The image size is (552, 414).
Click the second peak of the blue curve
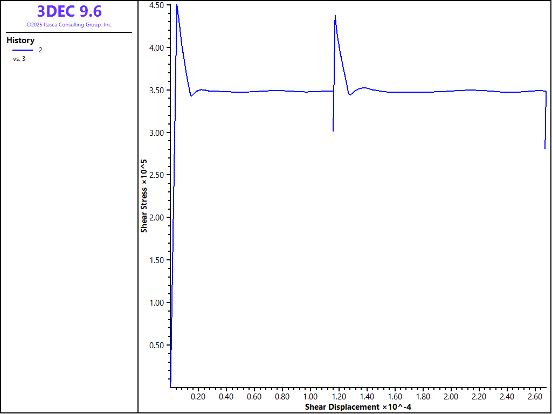tap(335, 16)
